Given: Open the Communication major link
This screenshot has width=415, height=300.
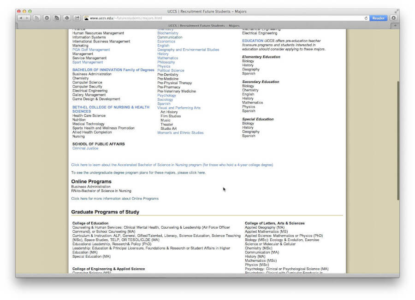Looking at the screenshot, I should tap(170, 37).
